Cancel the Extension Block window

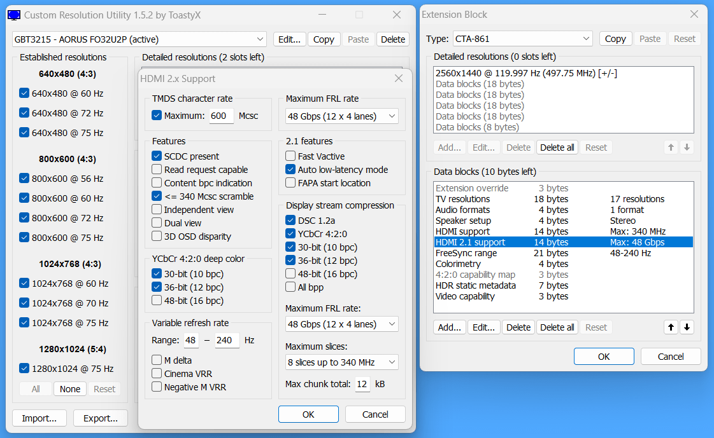(x=671, y=357)
